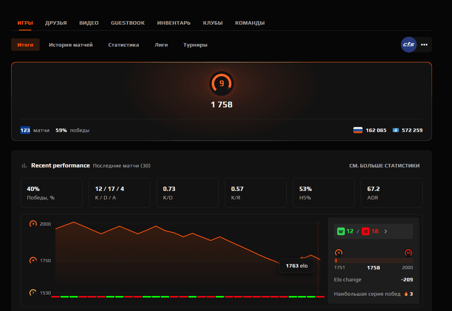The width and height of the screenshot is (452, 311).
Task: Click the fire streak icon beside 3
Action: [x=406, y=294]
